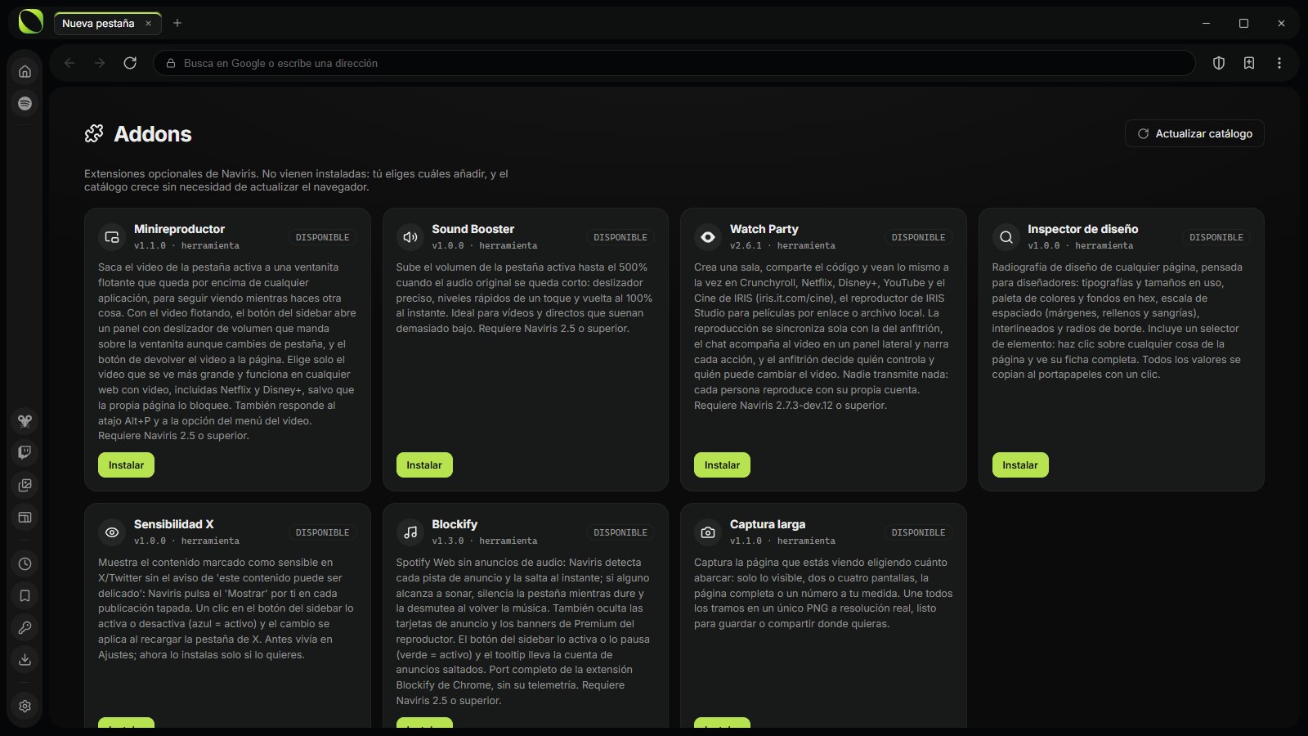
Task: Click the bookmark page icon in toolbar
Action: click(x=1249, y=63)
